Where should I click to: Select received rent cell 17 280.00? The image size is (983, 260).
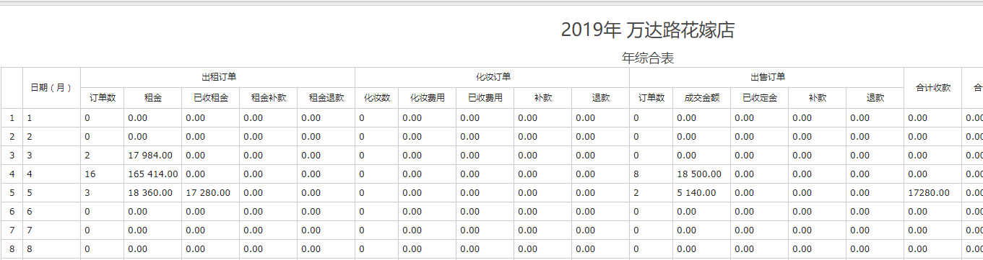[211, 192]
